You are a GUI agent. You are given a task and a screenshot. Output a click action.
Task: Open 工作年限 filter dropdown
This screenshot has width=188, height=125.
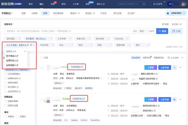coord(64,39)
